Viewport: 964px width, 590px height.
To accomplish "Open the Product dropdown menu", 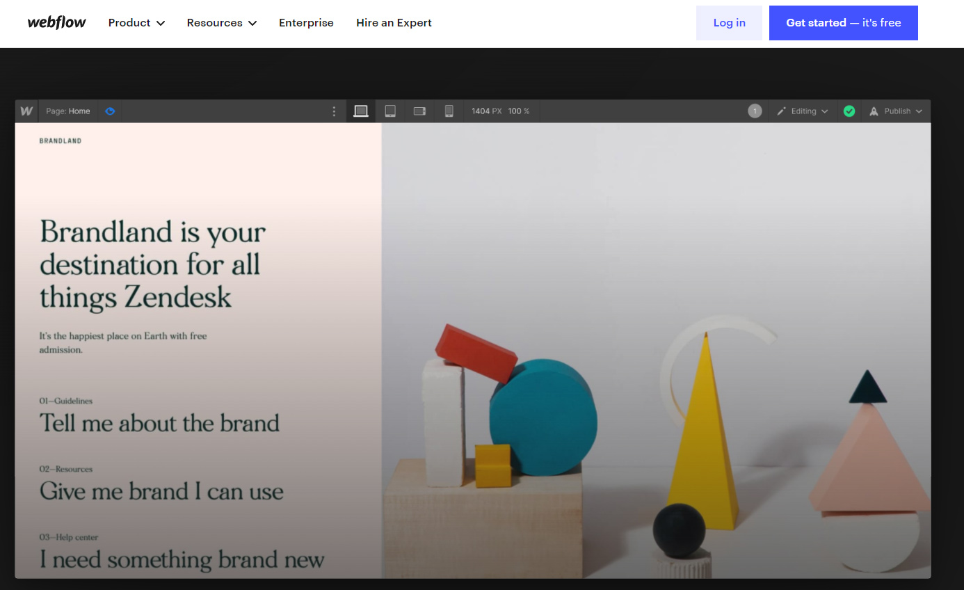I will click(136, 23).
